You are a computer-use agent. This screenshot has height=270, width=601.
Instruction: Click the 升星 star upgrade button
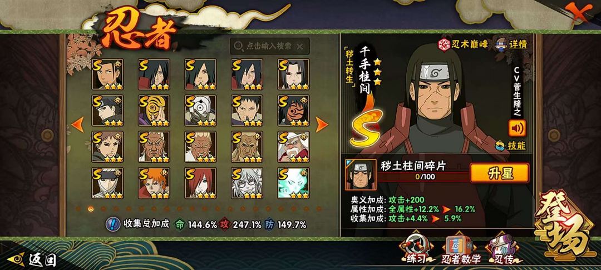pyautogui.click(x=499, y=173)
